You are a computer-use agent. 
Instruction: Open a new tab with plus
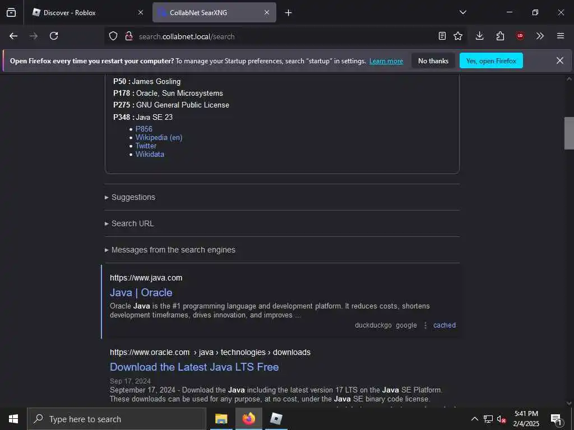289,13
